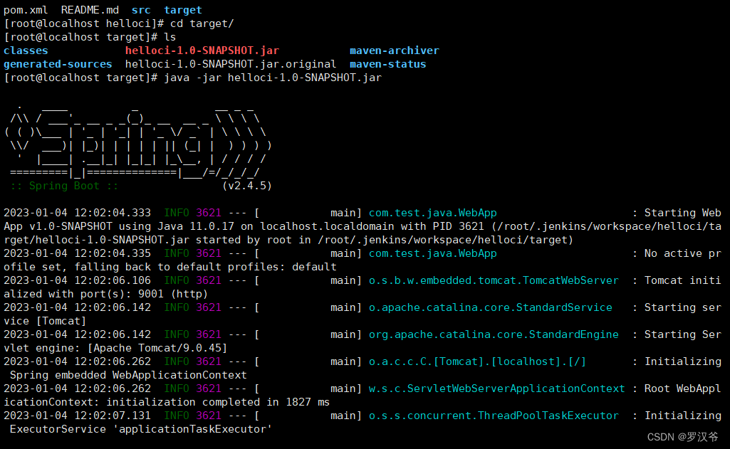Click the maven-status directory entry
The image size is (730, 449).
[x=388, y=64]
